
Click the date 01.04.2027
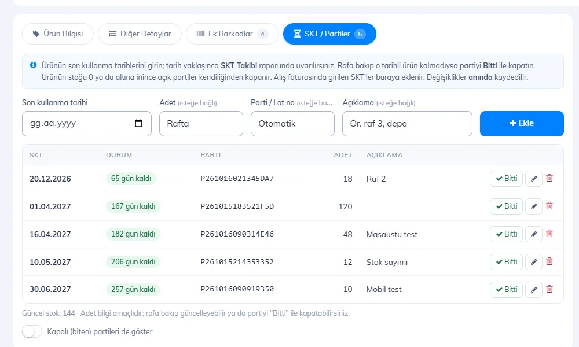[50, 206]
